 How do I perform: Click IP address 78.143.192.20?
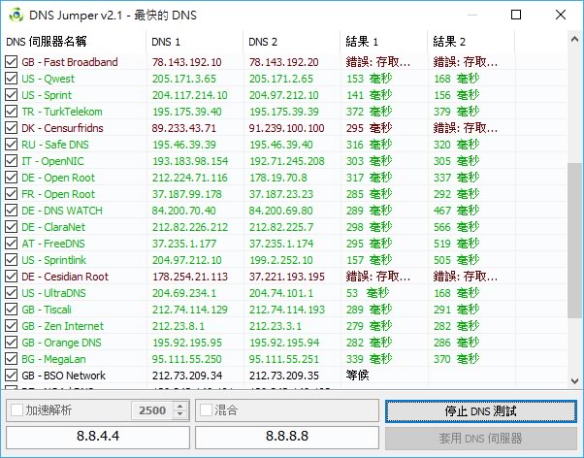click(x=284, y=62)
